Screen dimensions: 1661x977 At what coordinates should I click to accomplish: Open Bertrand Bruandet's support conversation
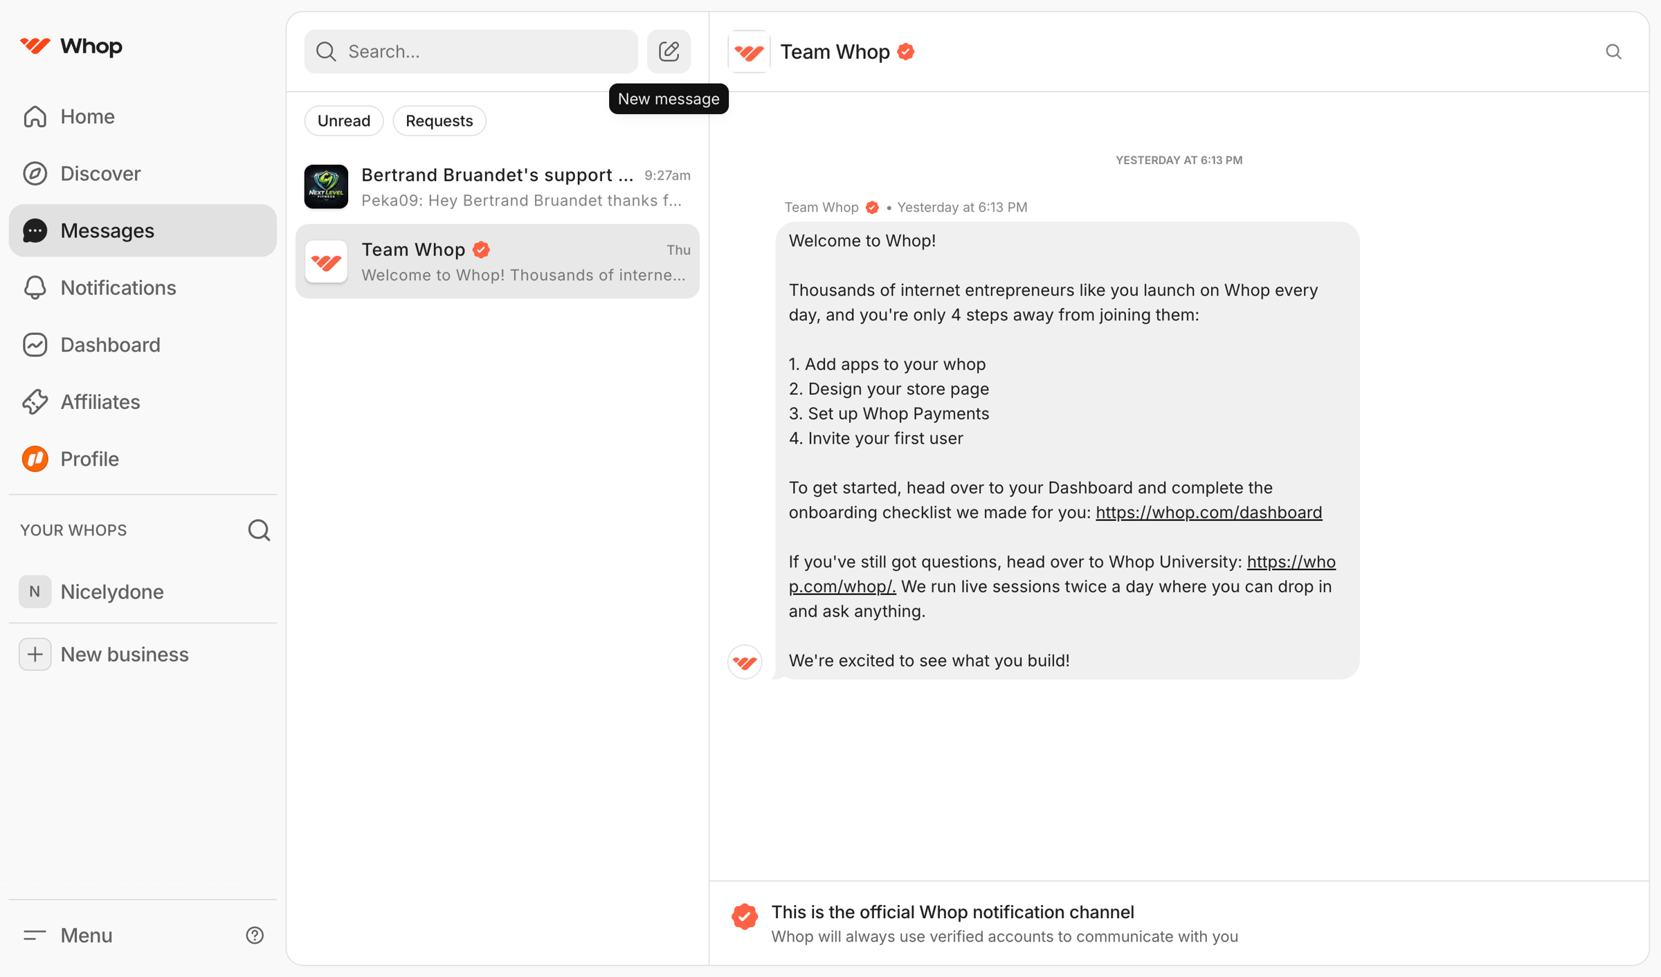498,187
